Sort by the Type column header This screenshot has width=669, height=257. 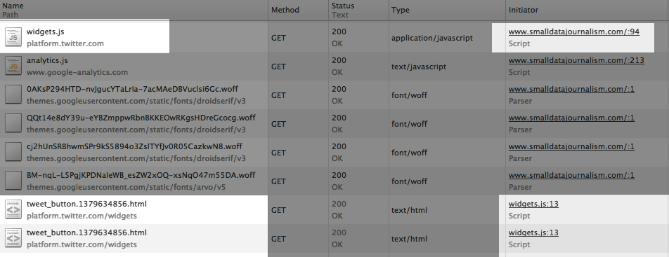point(447,10)
